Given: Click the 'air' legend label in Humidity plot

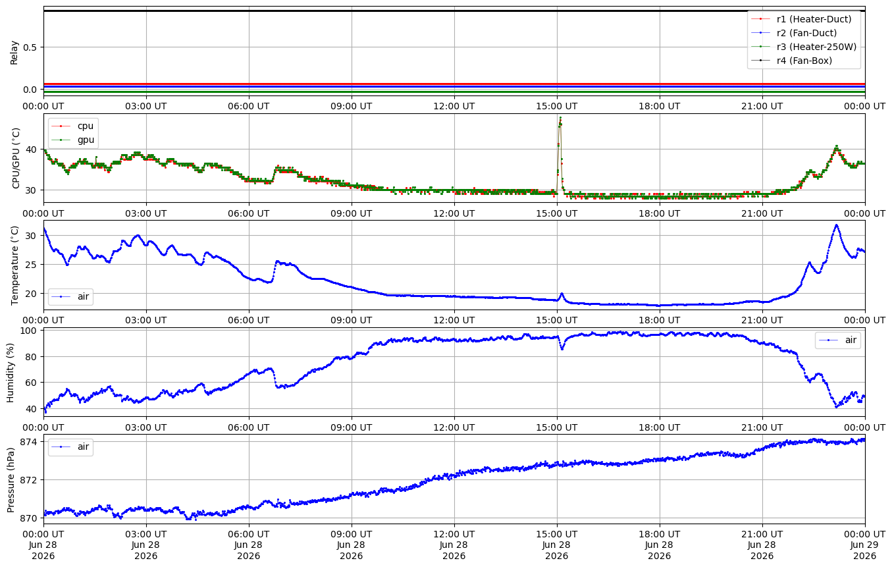Looking at the screenshot, I should point(851,340).
